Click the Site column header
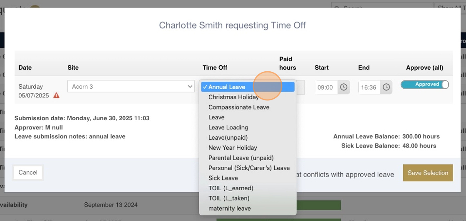This screenshot has height=221, width=466. [73, 68]
